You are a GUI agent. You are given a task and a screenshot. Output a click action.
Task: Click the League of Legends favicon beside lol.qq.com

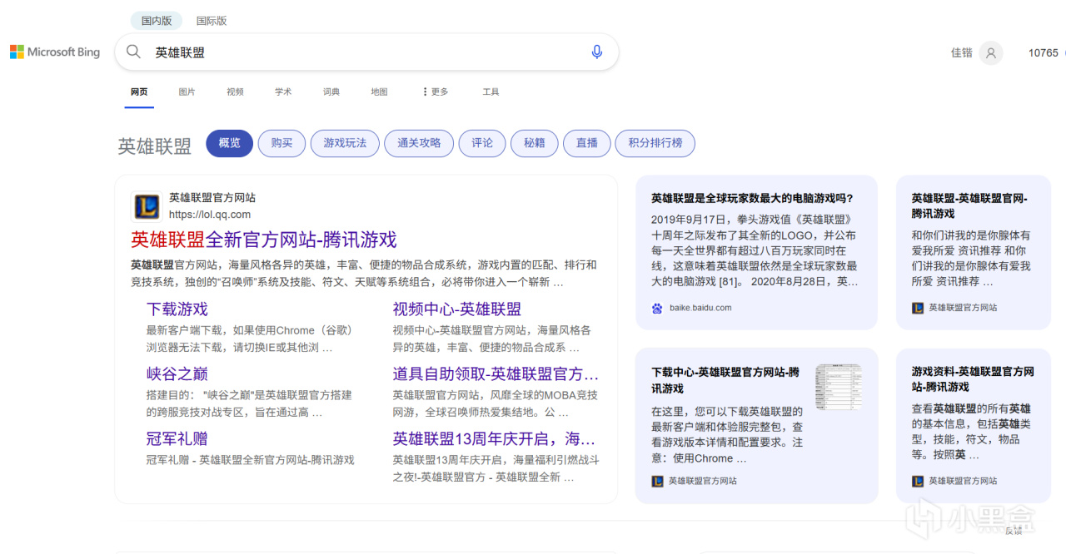click(x=147, y=206)
